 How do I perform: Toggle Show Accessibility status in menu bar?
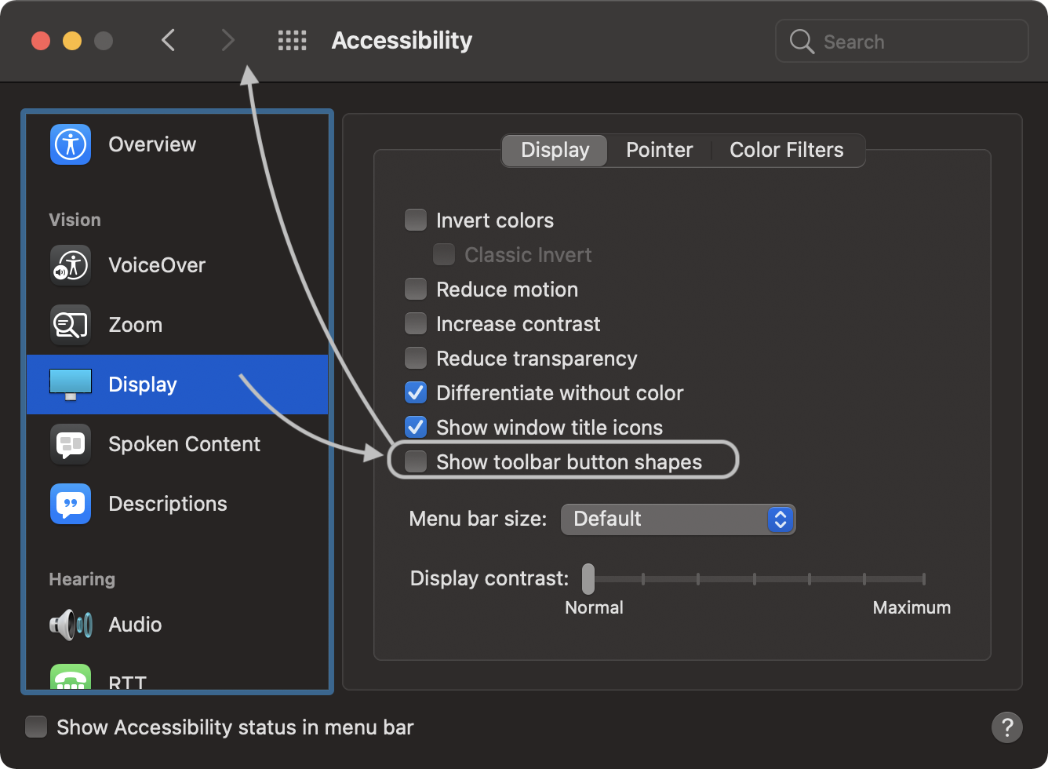coord(36,727)
